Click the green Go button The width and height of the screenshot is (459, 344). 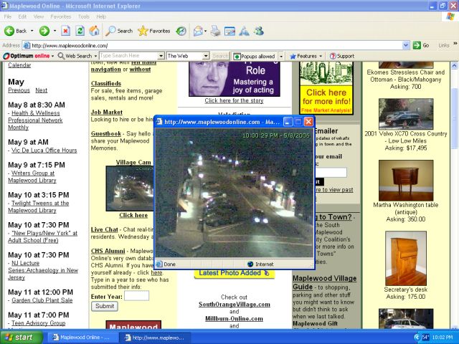(x=421, y=45)
